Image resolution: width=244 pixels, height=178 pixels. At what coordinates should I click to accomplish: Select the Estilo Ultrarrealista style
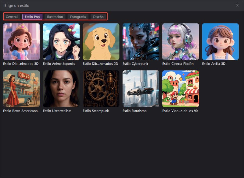coord(61,88)
